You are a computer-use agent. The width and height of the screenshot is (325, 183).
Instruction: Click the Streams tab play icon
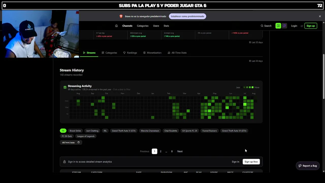tap(84, 53)
